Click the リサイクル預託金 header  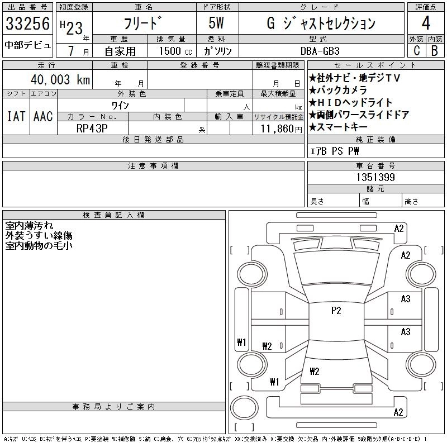[x=278, y=117]
